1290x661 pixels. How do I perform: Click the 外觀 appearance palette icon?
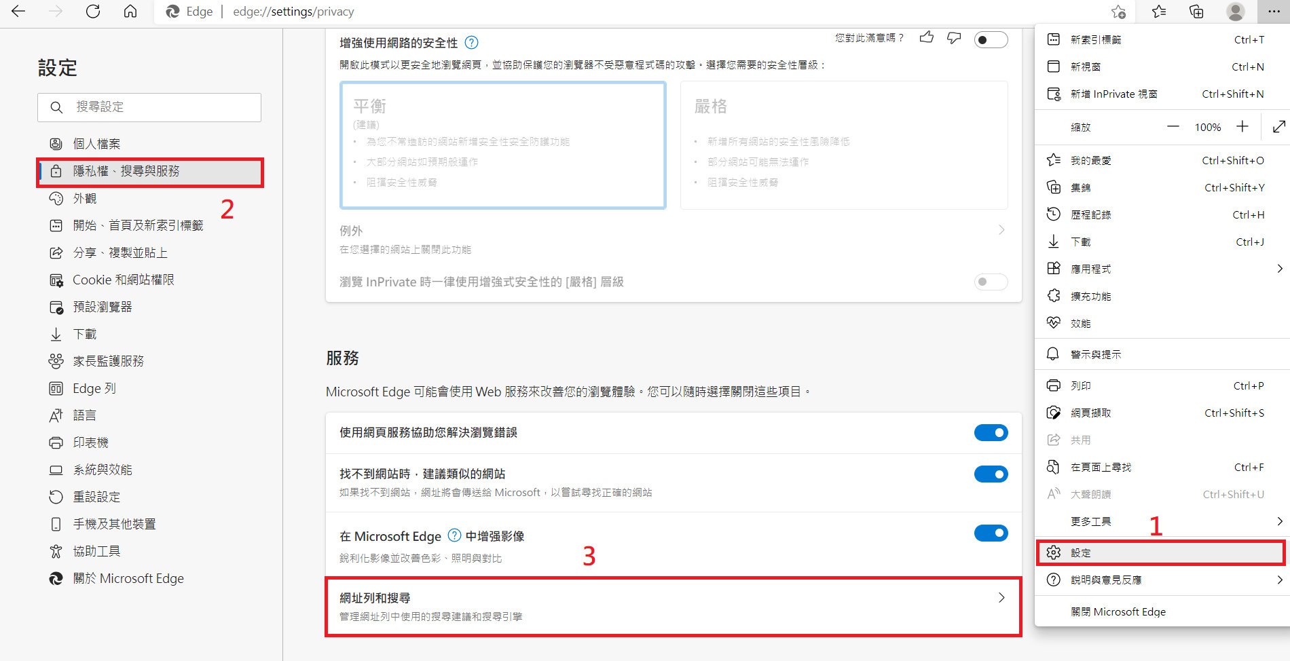56,198
